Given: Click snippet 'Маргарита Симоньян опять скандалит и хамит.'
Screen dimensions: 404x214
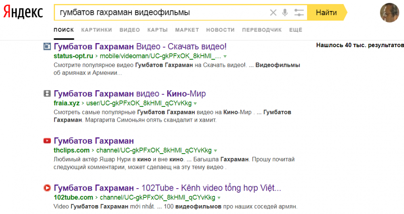Looking at the screenshot, I should pyautogui.click(x=151, y=120).
